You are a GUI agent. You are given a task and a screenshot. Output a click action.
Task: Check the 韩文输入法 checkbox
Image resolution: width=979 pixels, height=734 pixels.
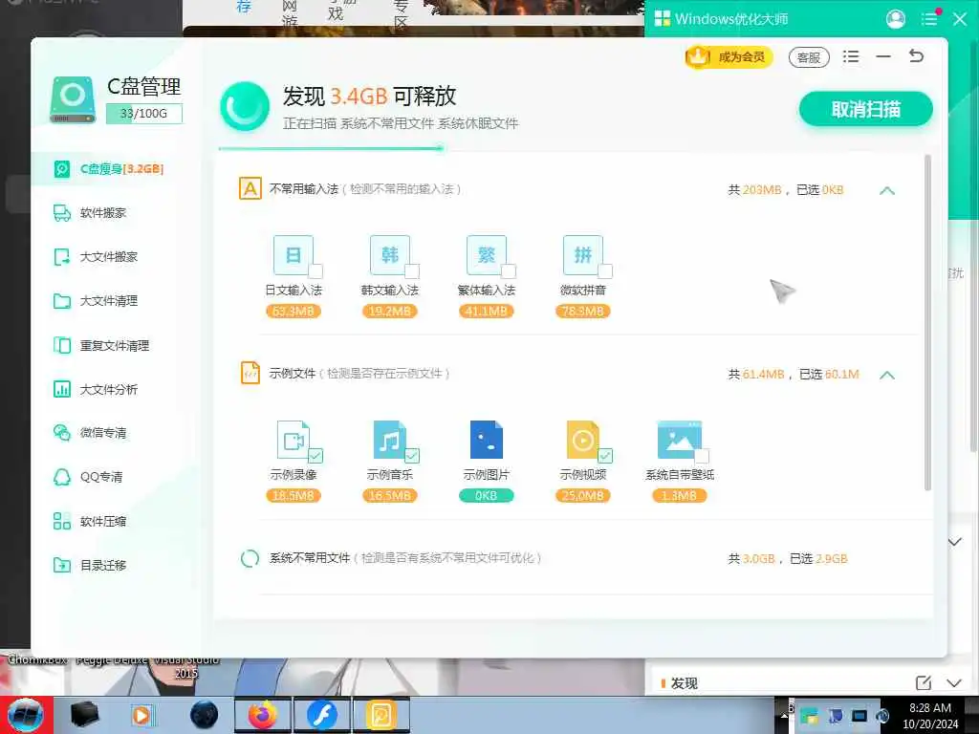tap(412, 271)
